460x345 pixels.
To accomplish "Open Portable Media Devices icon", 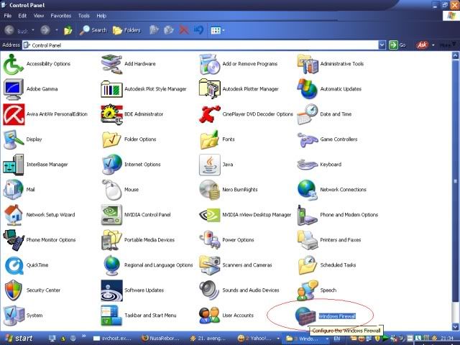I will (x=111, y=240).
